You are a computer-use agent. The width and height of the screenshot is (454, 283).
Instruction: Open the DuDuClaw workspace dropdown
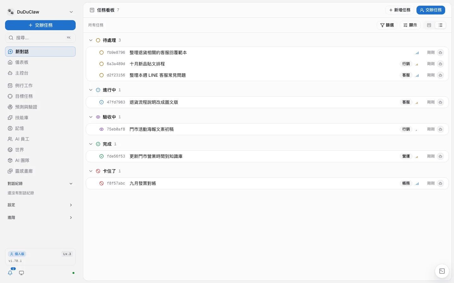(x=40, y=12)
